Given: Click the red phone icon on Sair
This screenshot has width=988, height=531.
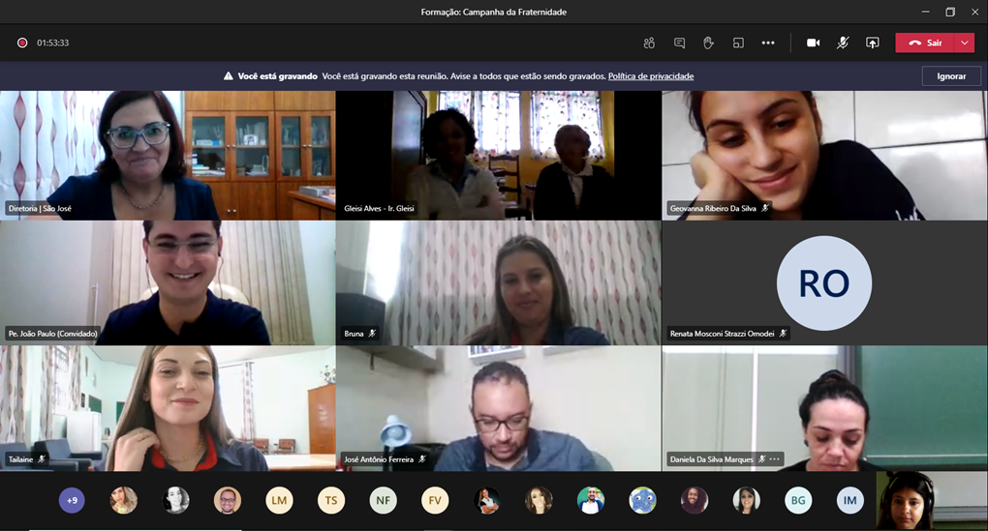Looking at the screenshot, I should click(x=914, y=43).
